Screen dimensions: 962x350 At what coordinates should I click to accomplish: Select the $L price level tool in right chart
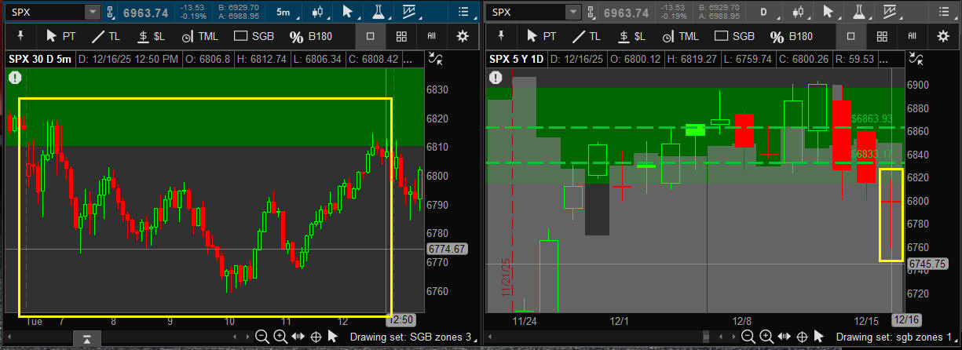[x=631, y=36]
